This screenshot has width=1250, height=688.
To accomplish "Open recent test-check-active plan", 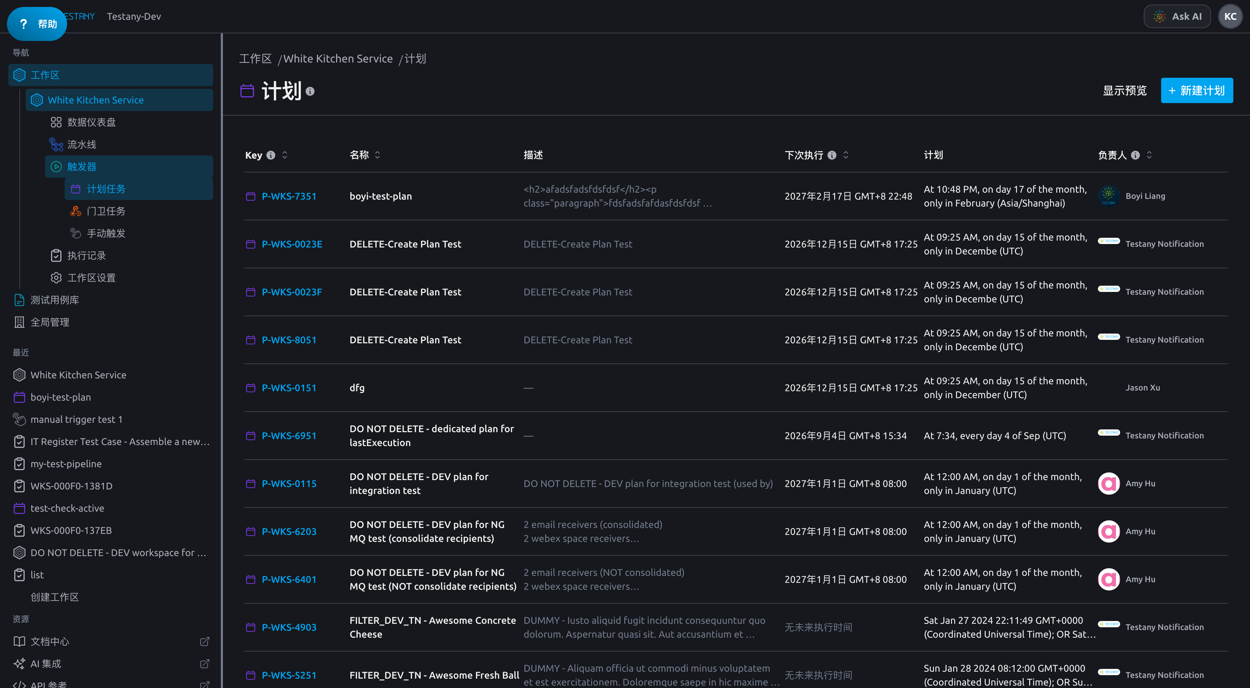I will coord(111,509).
